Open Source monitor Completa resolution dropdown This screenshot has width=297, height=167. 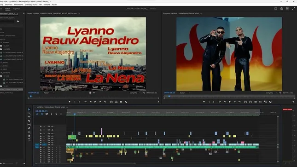[x=135, y=93]
